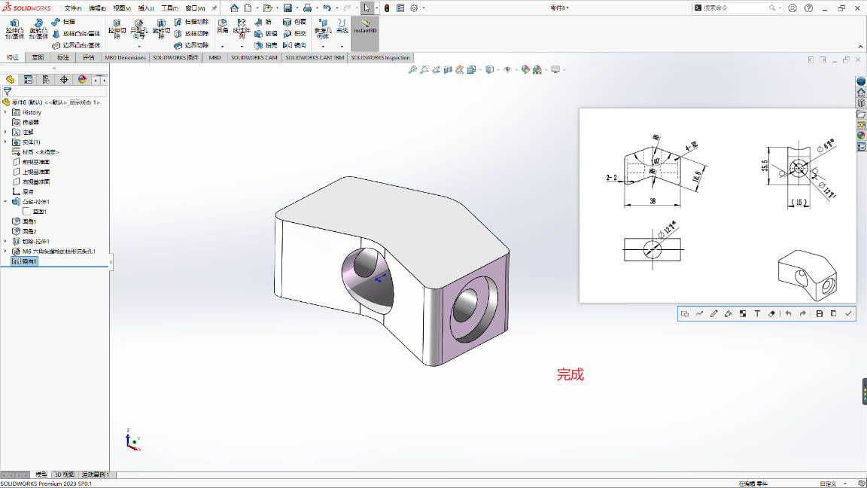The height and width of the screenshot is (488, 867).
Task: Select the 圆角2 fillet feature in tree
Action: pyautogui.click(x=25, y=231)
